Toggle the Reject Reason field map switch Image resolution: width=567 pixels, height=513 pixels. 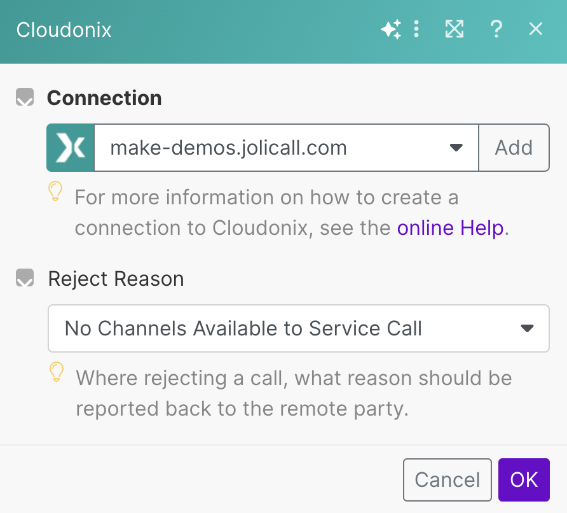pos(25,279)
